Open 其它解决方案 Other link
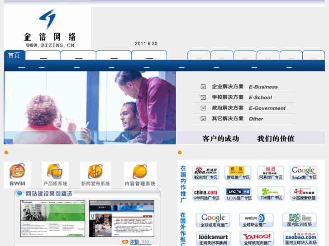The height and width of the screenshot is (246, 329). coord(237,119)
